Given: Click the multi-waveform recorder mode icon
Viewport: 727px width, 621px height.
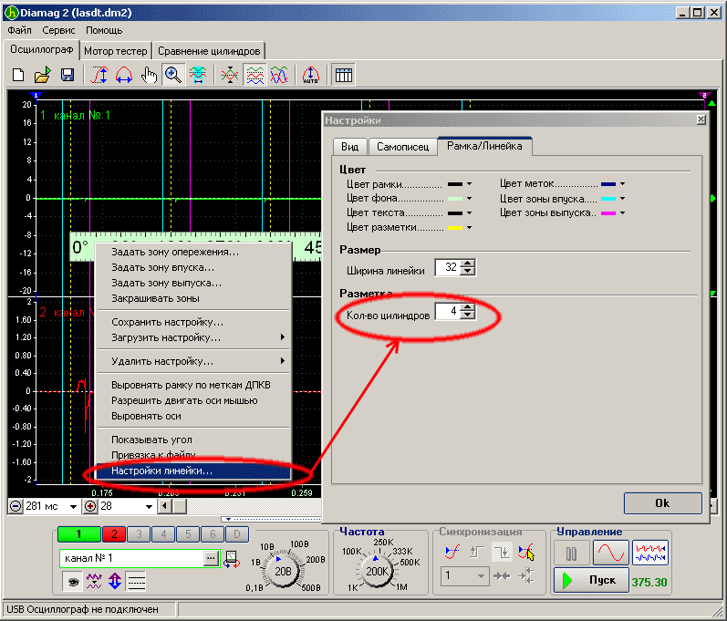Looking at the screenshot, I should pyautogui.click(x=650, y=553).
